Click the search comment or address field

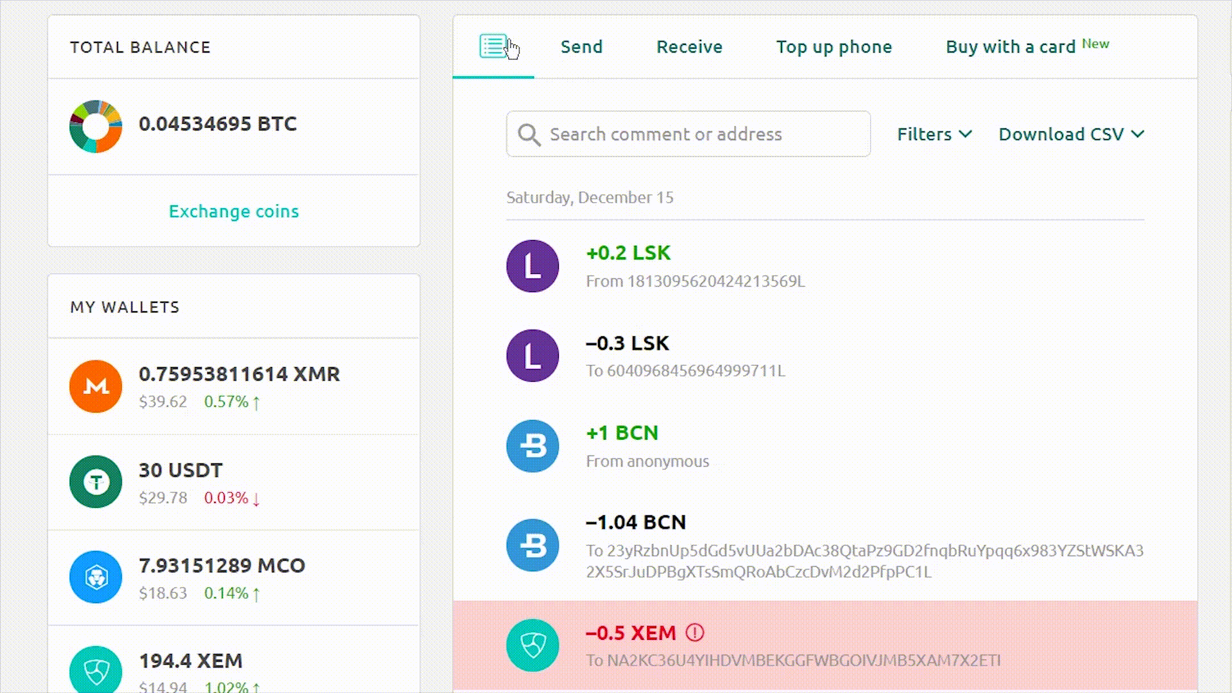[688, 133]
